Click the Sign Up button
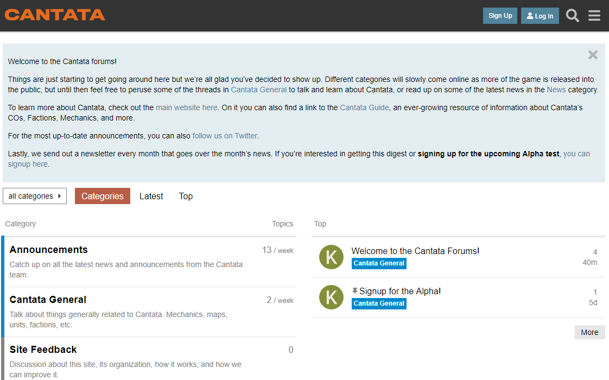This screenshot has width=609, height=380. pos(500,16)
